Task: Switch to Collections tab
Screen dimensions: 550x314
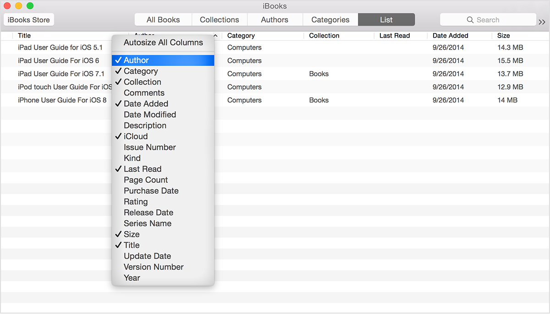Action: coord(220,20)
